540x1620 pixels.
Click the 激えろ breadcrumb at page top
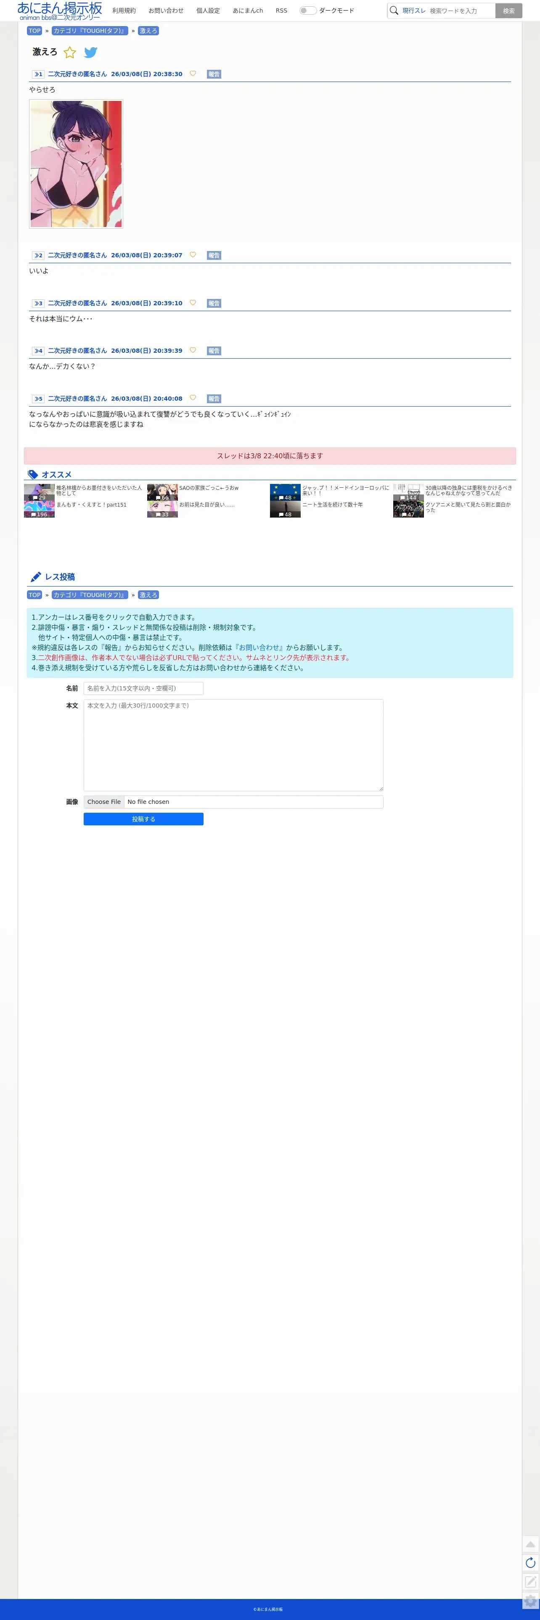tap(148, 31)
